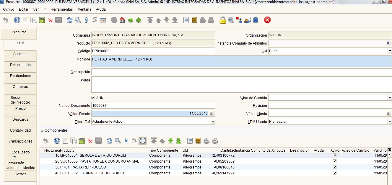
Task: Open the Válido Desde calendar picker
Action: 212,114
